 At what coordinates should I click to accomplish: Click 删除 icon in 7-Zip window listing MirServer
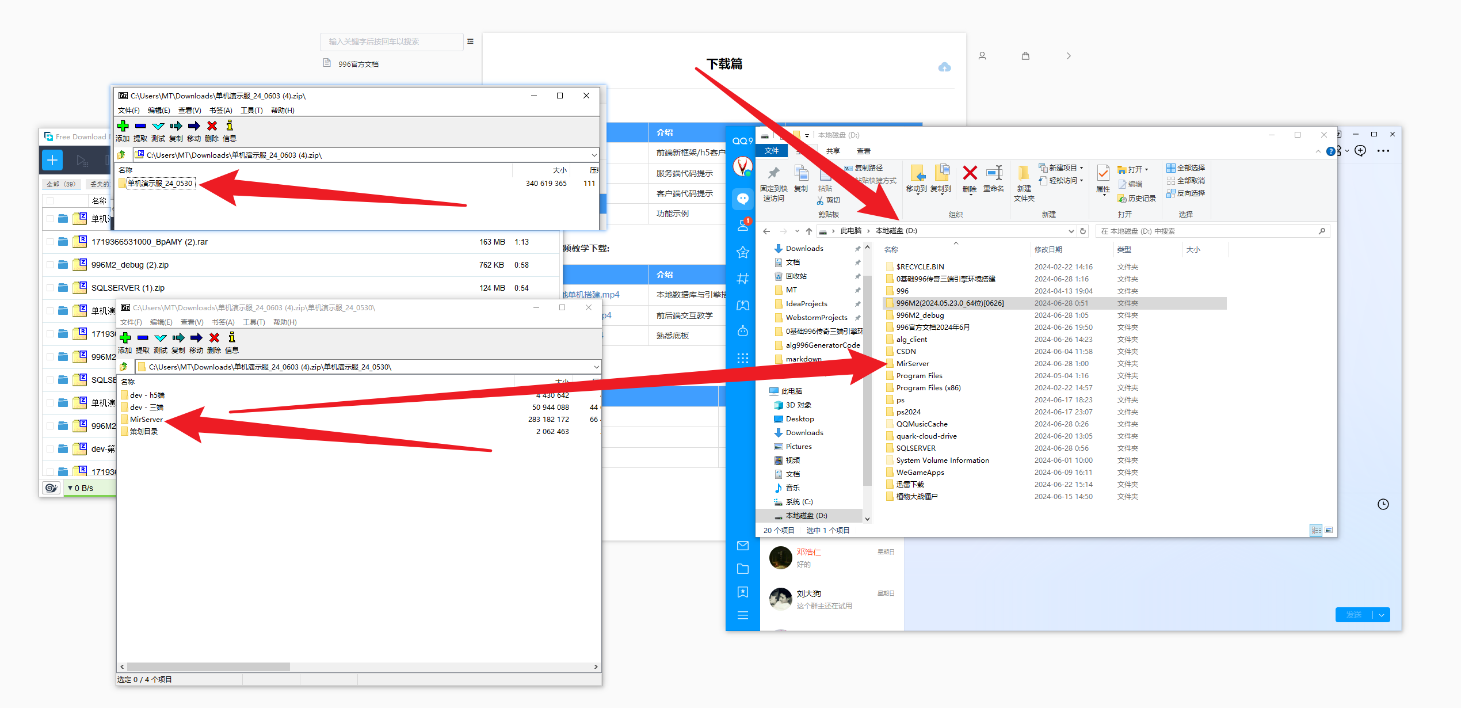214,338
